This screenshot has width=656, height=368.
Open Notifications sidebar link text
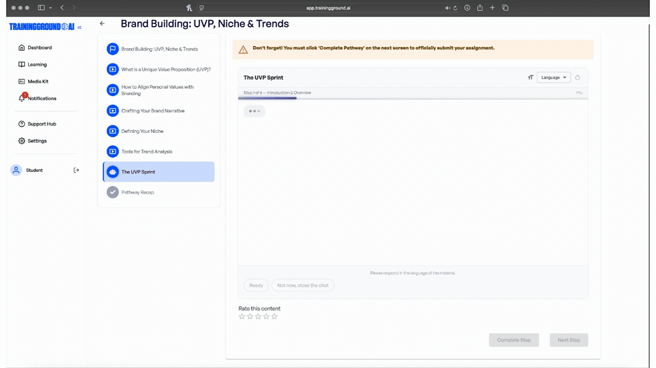(x=42, y=98)
